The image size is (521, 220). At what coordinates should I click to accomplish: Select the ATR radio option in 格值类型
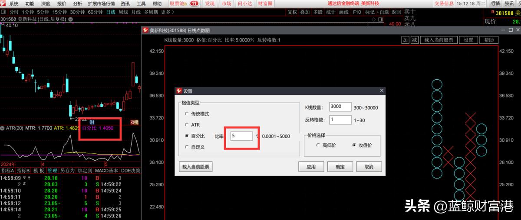(191, 125)
